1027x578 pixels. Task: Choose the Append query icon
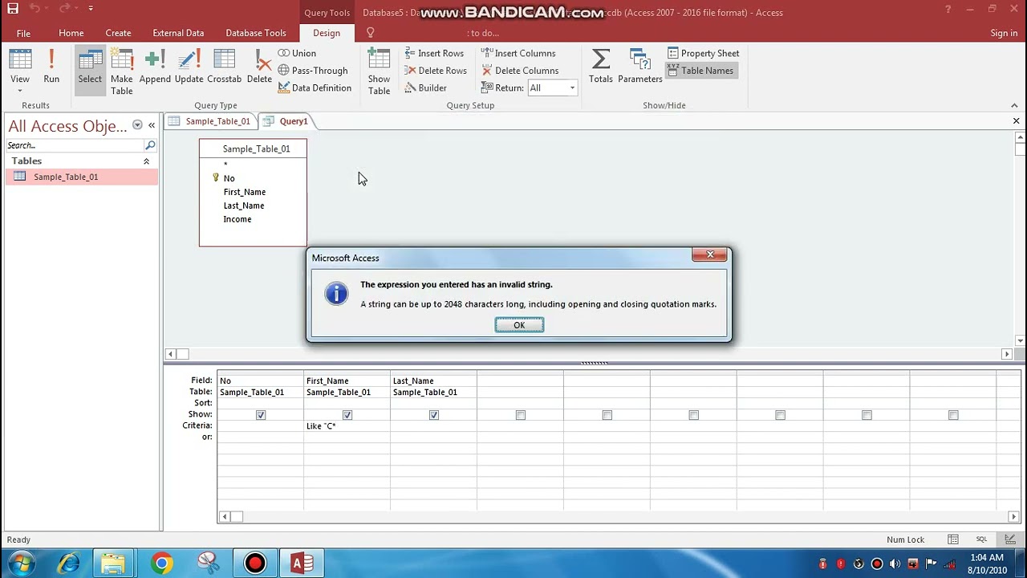(155, 67)
